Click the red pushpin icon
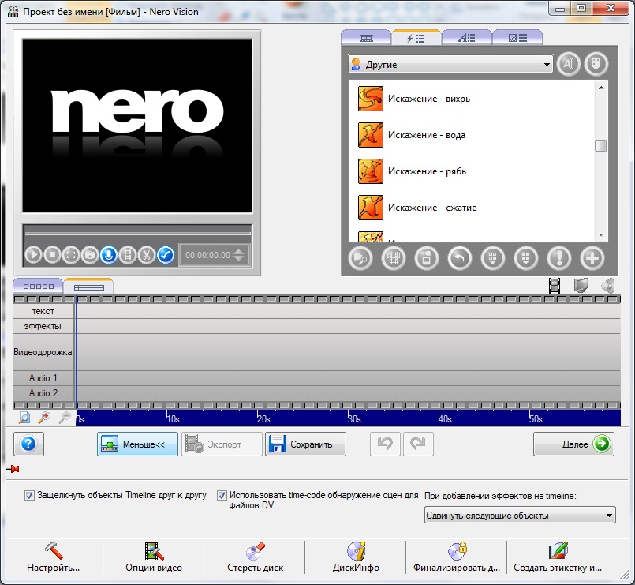This screenshot has height=585, width=635. 13,469
